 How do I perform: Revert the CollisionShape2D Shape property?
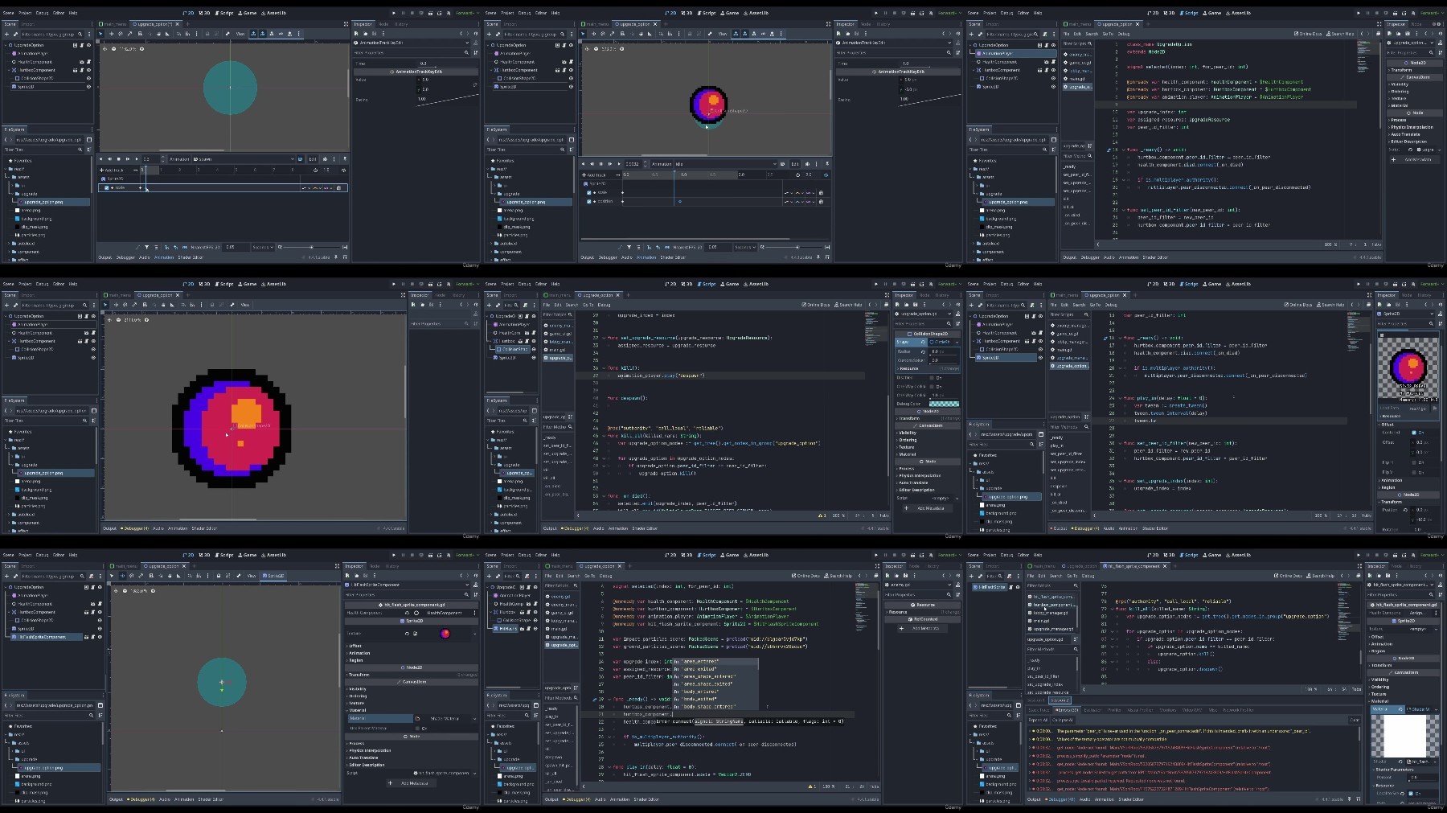[x=923, y=342]
